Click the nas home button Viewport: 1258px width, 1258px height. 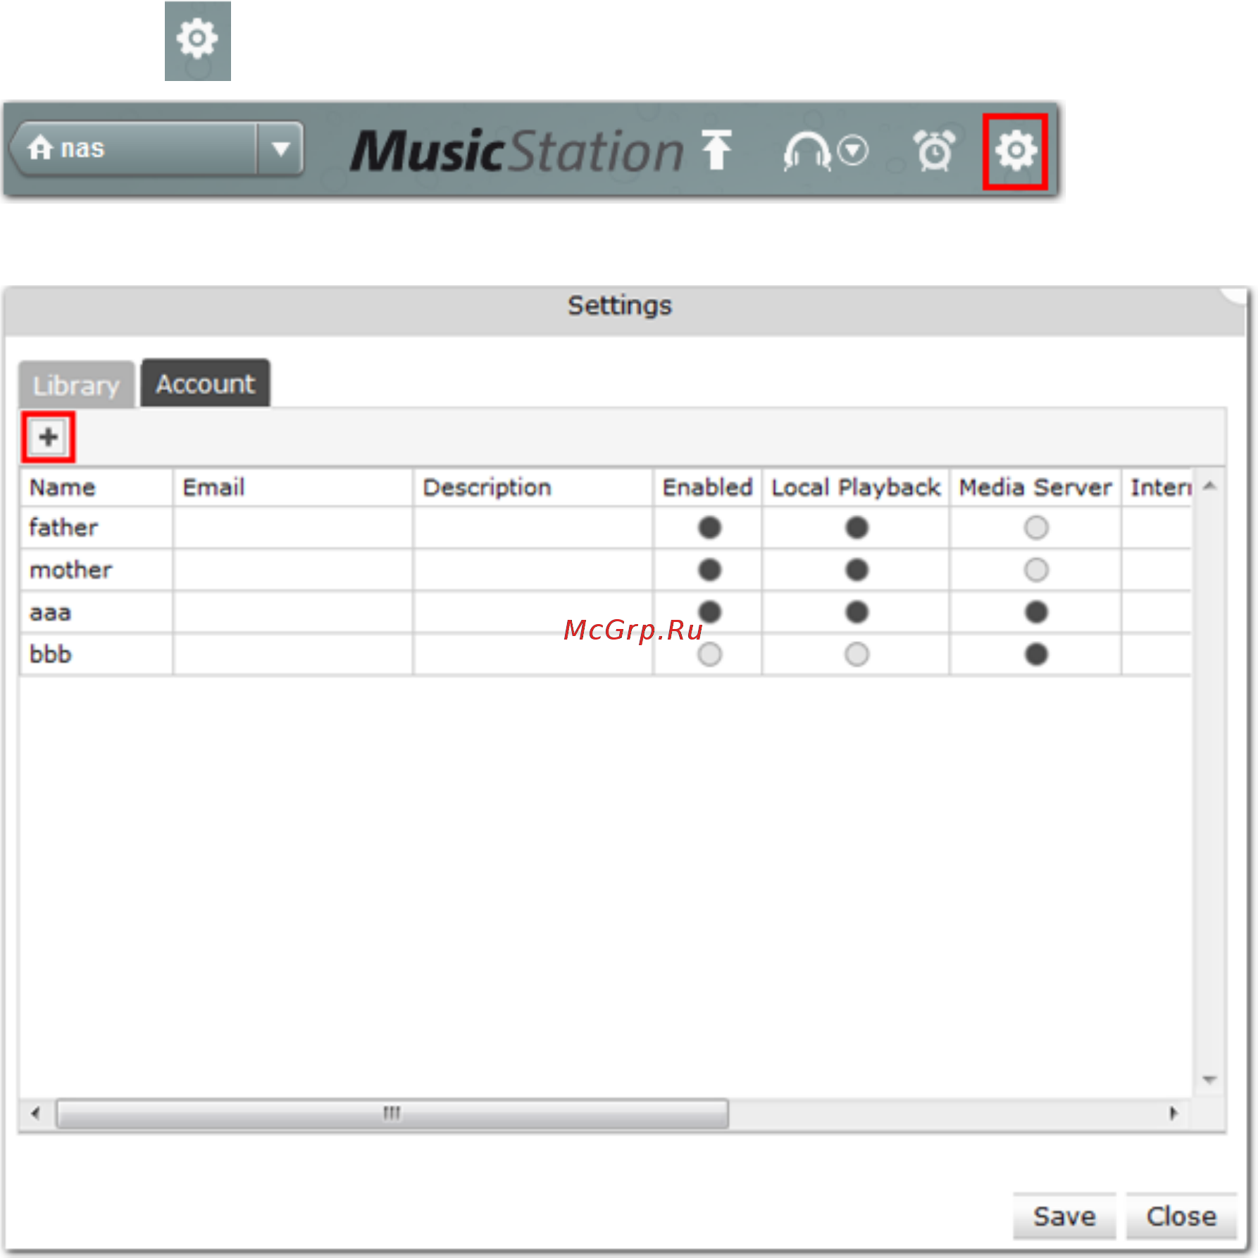point(134,149)
